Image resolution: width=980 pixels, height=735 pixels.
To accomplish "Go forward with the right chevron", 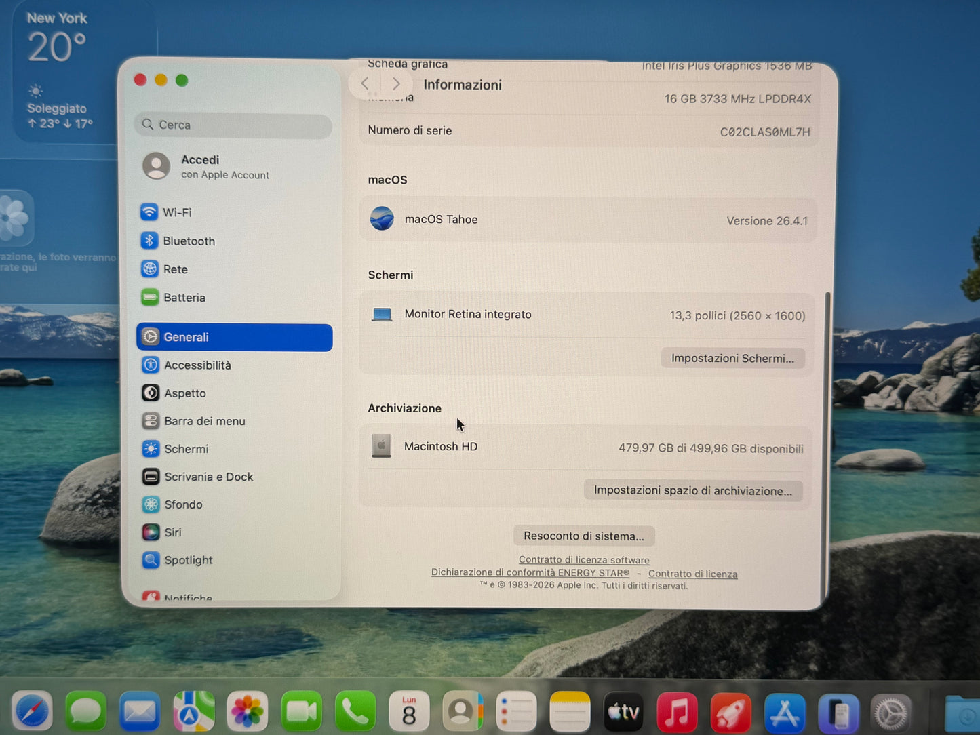I will pyautogui.click(x=396, y=83).
